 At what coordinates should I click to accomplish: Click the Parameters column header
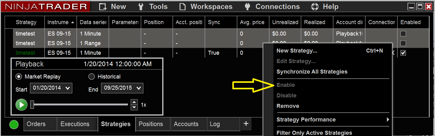tap(125, 22)
